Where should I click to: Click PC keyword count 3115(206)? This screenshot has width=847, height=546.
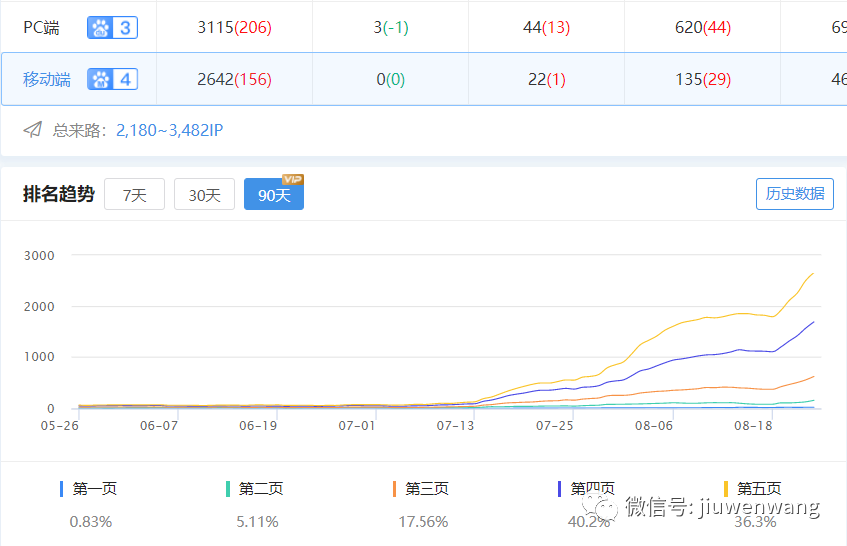coord(234,28)
